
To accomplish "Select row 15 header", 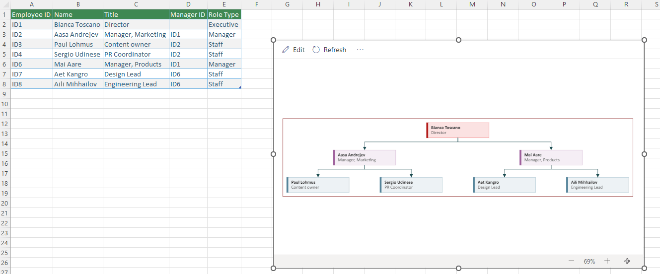I will point(5,153).
